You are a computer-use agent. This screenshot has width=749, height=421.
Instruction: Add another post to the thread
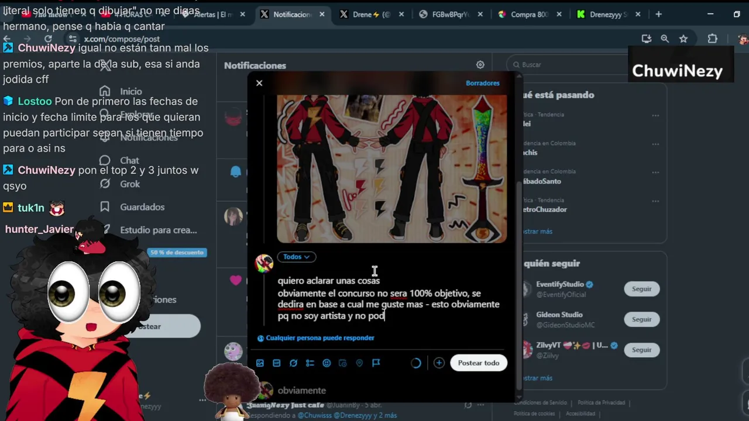tap(439, 363)
